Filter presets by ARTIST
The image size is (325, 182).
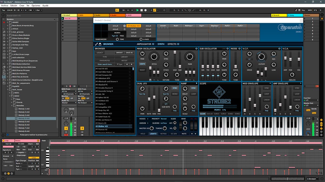point(124,61)
